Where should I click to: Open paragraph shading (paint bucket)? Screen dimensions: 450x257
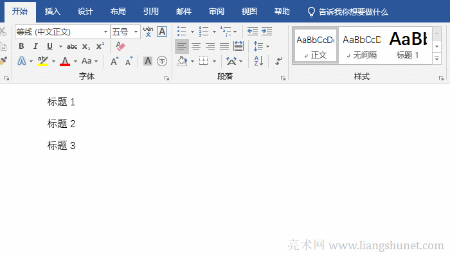coord(182,61)
